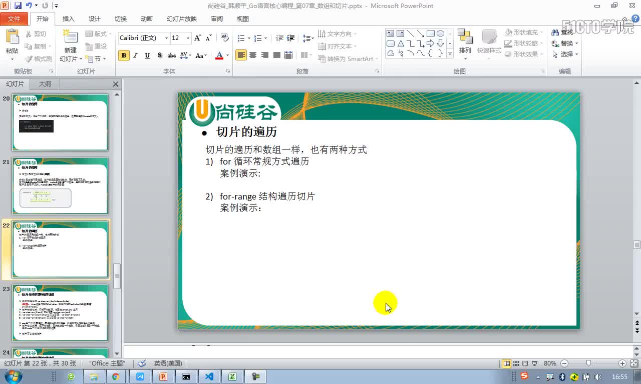Toggle Italic formatting
The height and width of the screenshot is (384, 641).
[x=135, y=55]
